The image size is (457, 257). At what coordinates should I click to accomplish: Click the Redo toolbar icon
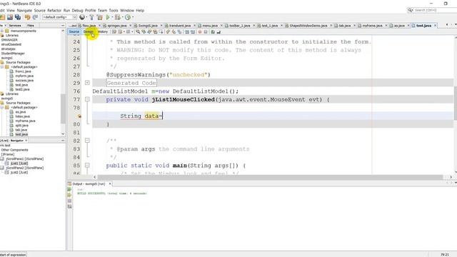coord(35,17)
